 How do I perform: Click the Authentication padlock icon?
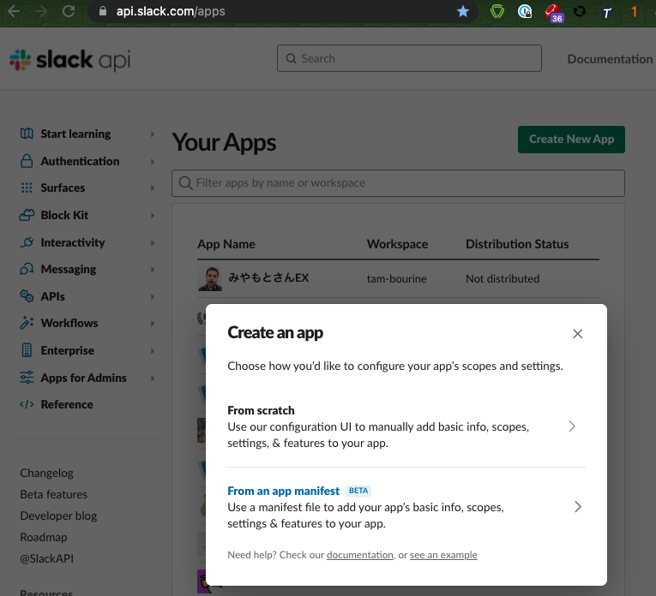tap(27, 161)
